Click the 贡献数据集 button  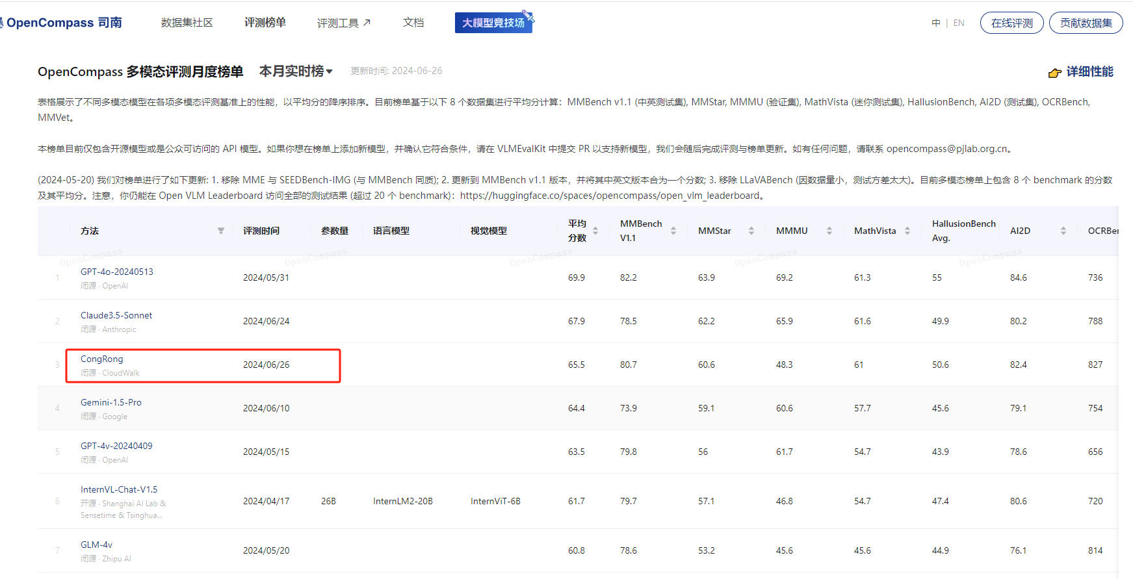pyautogui.click(x=1086, y=23)
